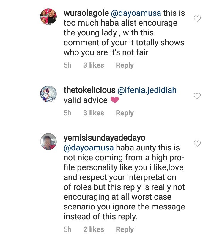Like yemisisundayadedayo's comment with heart icon
The height and width of the screenshot is (236, 214).
pyautogui.click(x=197, y=144)
